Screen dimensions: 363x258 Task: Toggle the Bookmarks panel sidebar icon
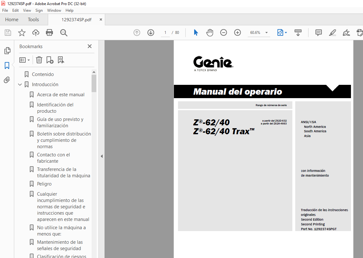(x=7, y=66)
